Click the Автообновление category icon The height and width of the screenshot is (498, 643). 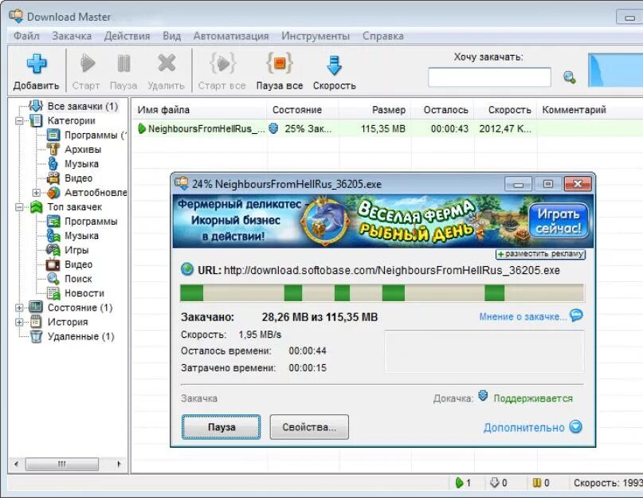(53, 192)
